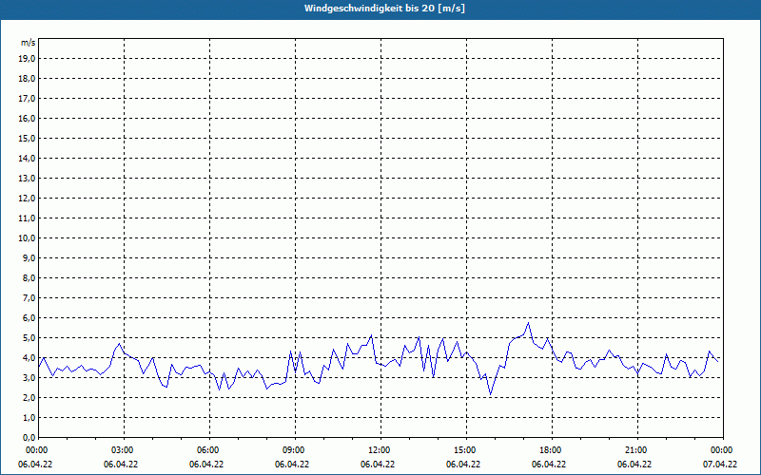Pick the '0,0' y-axis origin label
The height and width of the screenshot is (475, 761).
click(x=29, y=437)
